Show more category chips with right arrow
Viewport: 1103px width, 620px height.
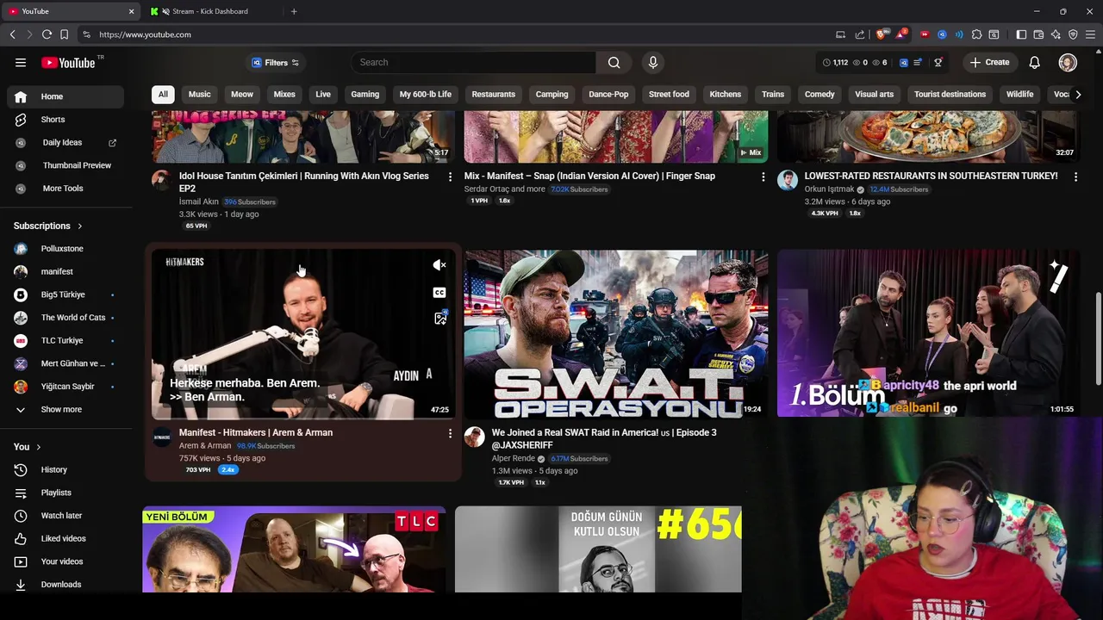1077,95
